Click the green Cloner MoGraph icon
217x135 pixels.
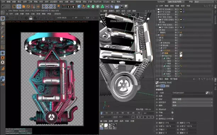(102, 6)
